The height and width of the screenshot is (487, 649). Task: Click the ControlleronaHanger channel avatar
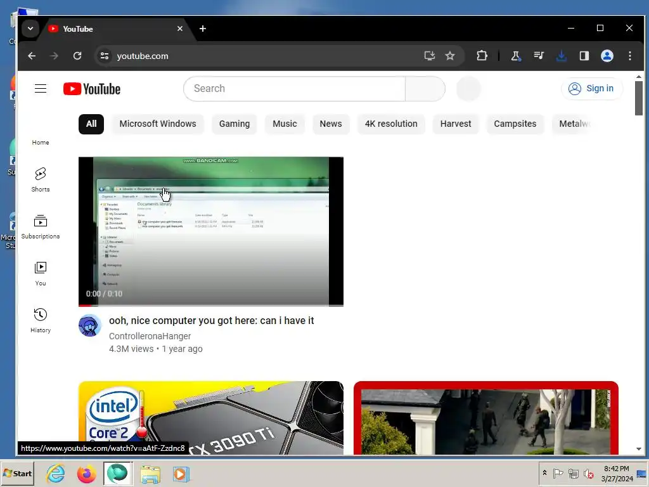pyautogui.click(x=90, y=325)
